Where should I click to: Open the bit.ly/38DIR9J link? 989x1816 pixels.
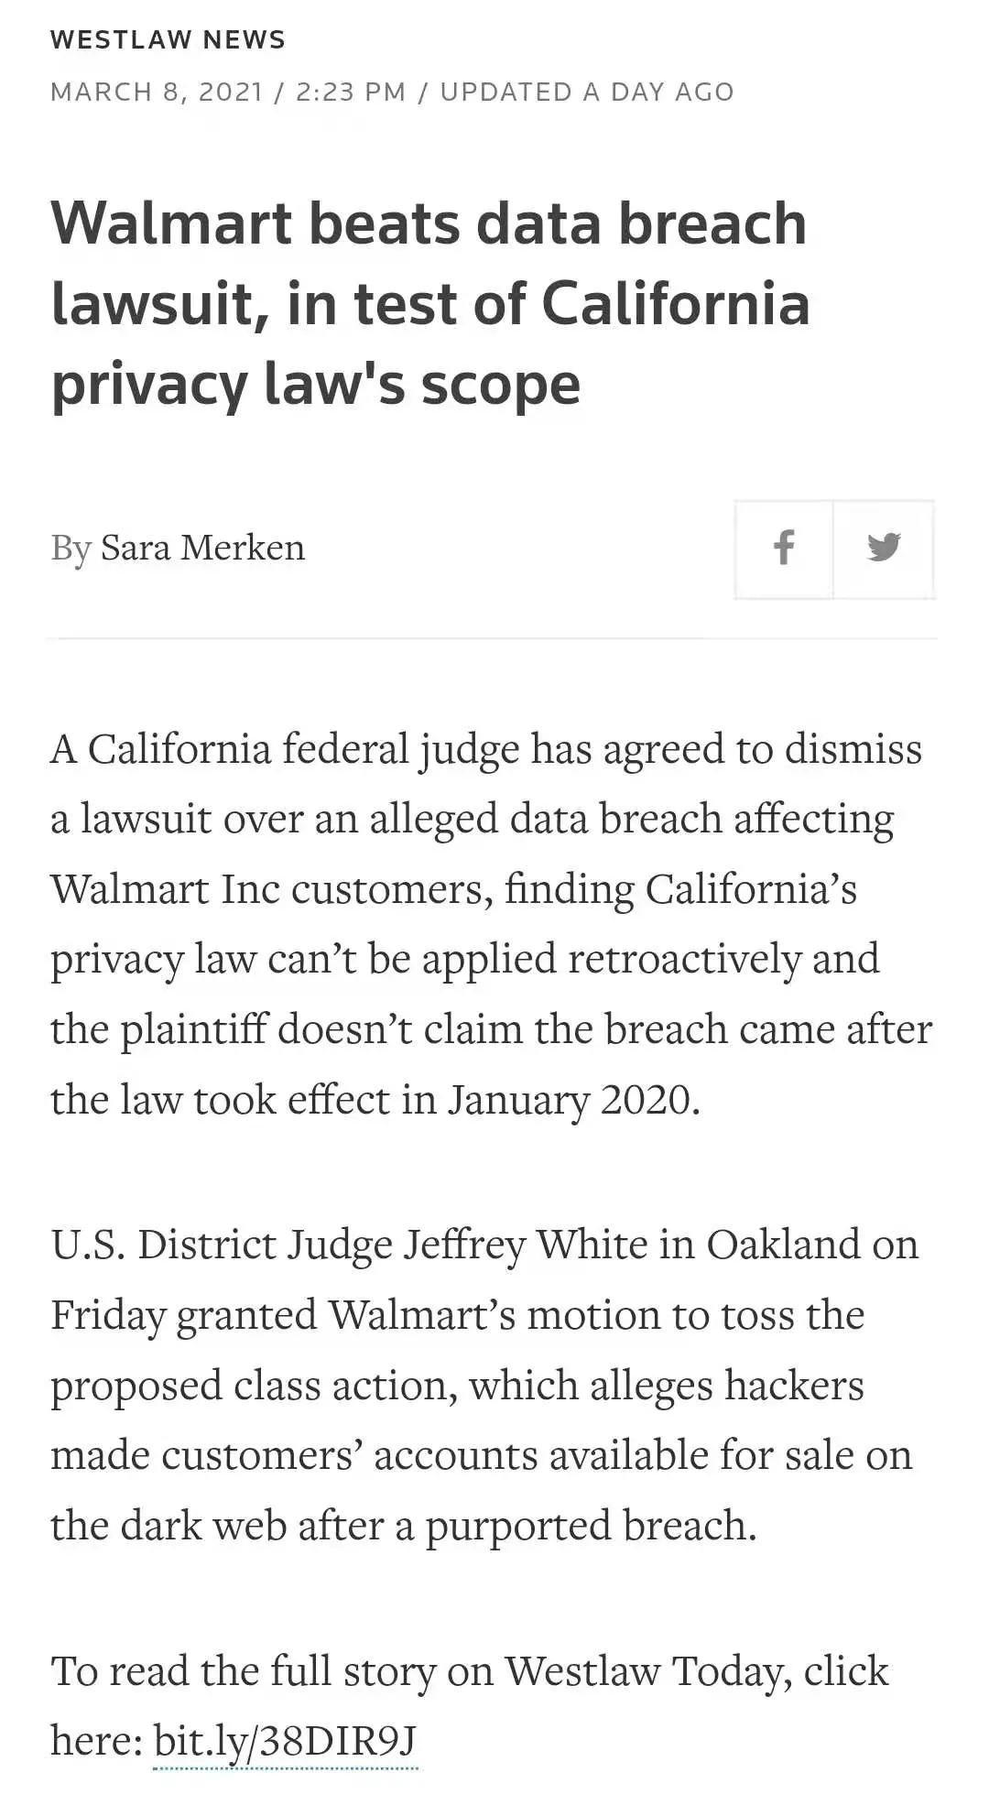(x=285, y=1741)
